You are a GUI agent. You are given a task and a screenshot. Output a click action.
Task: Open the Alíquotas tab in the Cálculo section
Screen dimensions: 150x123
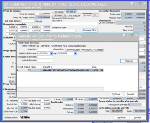[11, 94]
